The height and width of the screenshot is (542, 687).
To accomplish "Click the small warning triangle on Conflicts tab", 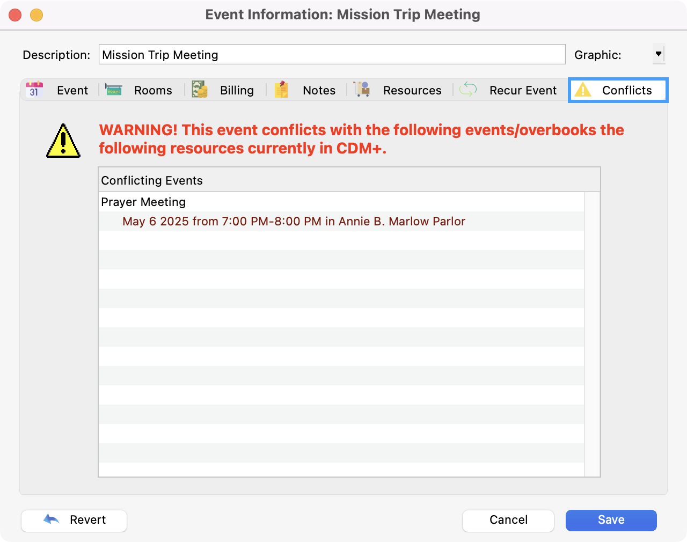I will [583, 90].
